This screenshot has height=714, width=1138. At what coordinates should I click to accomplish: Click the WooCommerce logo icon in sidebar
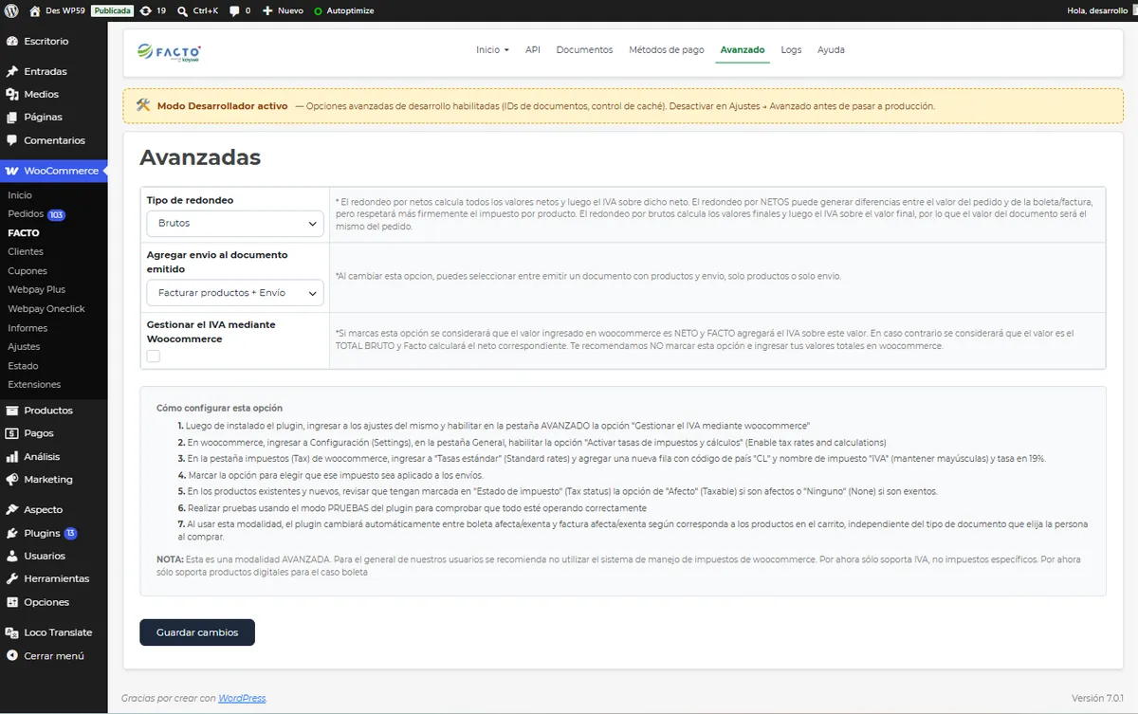12,171
